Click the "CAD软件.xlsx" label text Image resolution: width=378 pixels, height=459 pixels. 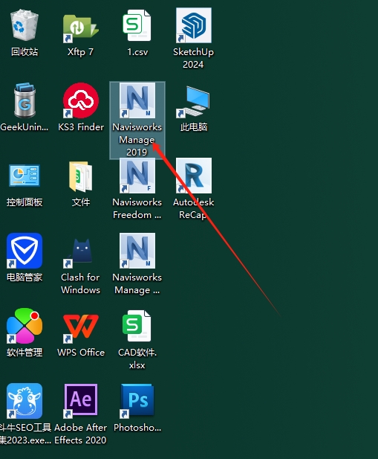[137, 359]
